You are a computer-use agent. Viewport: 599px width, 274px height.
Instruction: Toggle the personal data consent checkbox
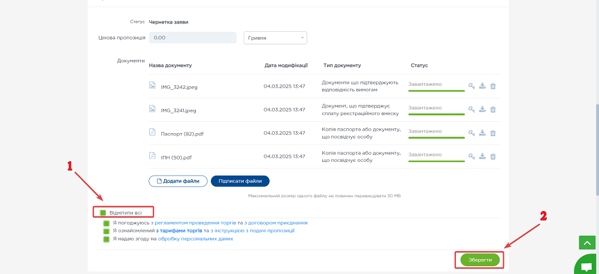pos(107,239)
